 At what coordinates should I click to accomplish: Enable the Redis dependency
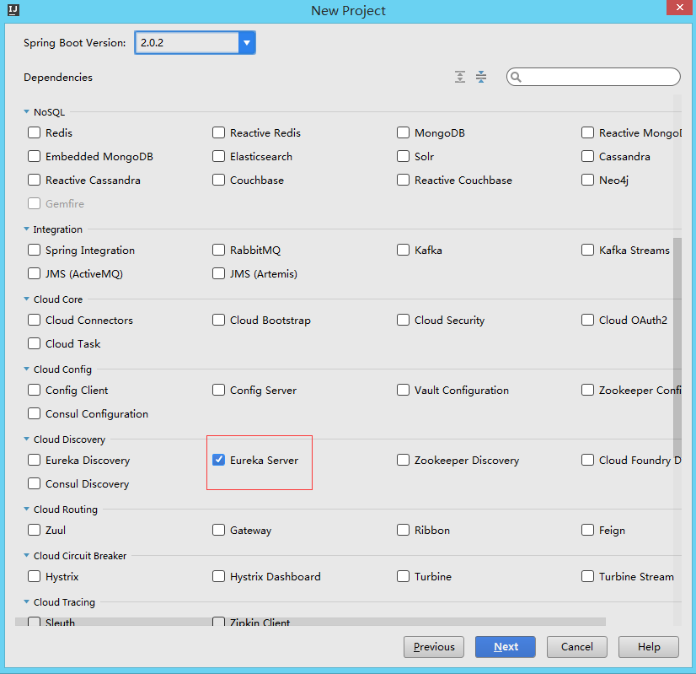click(35, 132)
